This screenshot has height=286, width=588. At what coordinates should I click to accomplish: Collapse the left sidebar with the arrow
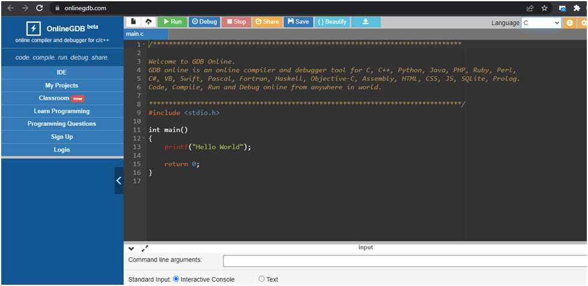pos(119,180)
